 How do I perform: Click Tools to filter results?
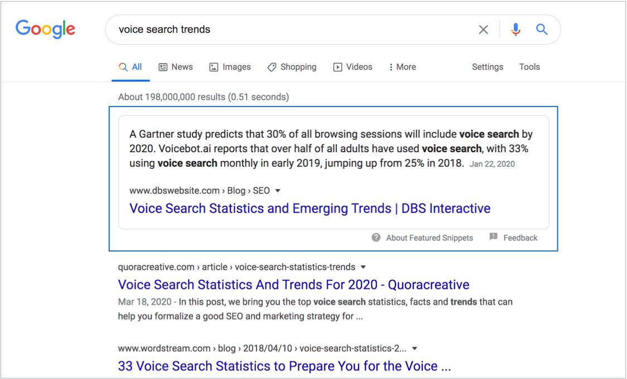(529, 66)
